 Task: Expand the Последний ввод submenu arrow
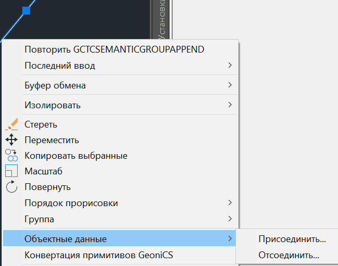(x=229, y=66)
